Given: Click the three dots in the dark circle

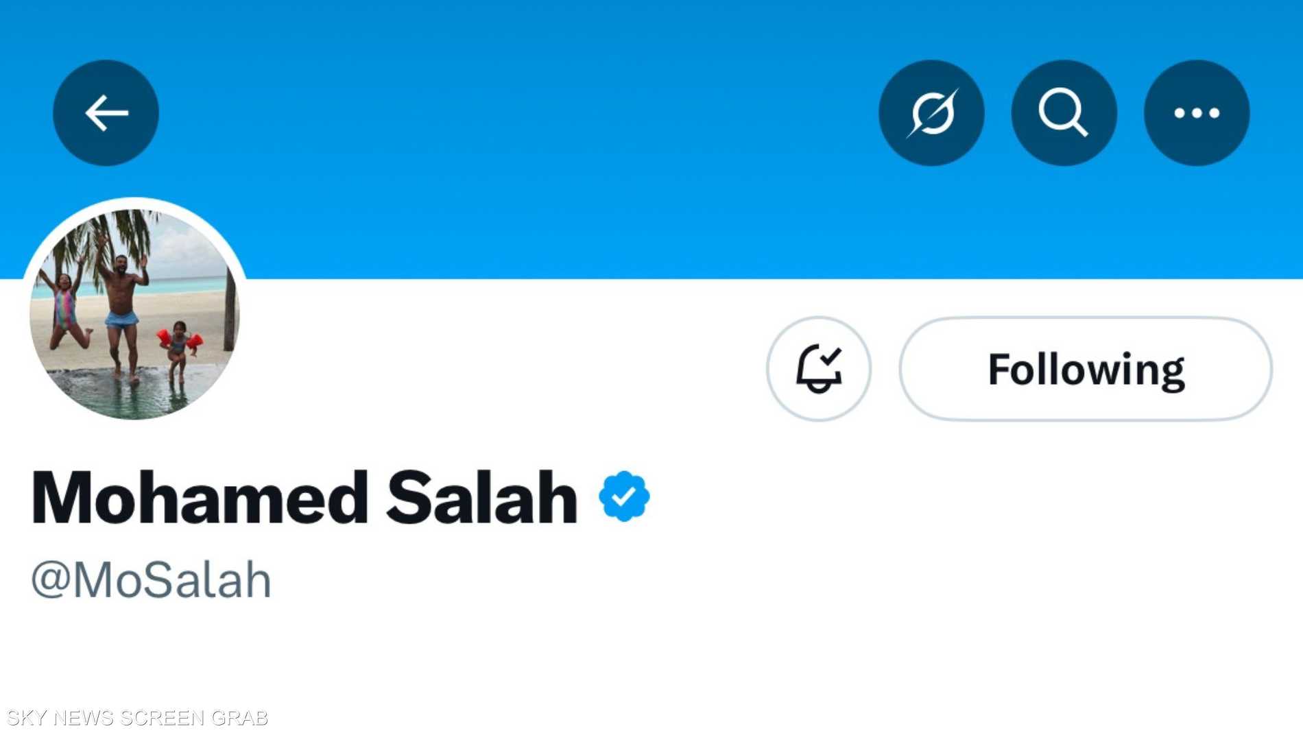Looking at the screenshot, I should (x=1197, y=112).
